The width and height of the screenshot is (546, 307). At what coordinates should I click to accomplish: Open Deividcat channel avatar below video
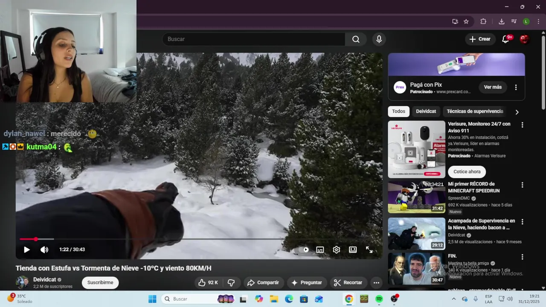22,283
